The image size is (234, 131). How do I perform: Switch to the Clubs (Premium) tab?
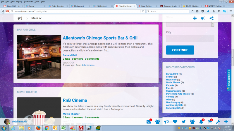pos(58,6)
